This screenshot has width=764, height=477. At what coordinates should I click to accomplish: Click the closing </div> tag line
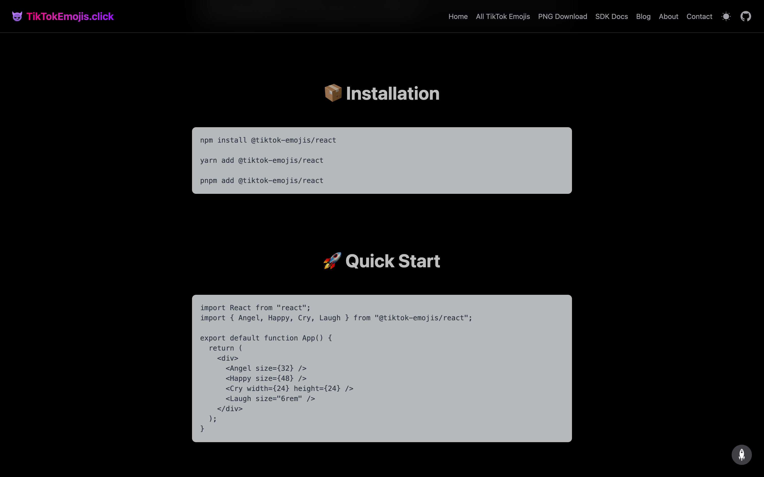[x=230, y=409]
